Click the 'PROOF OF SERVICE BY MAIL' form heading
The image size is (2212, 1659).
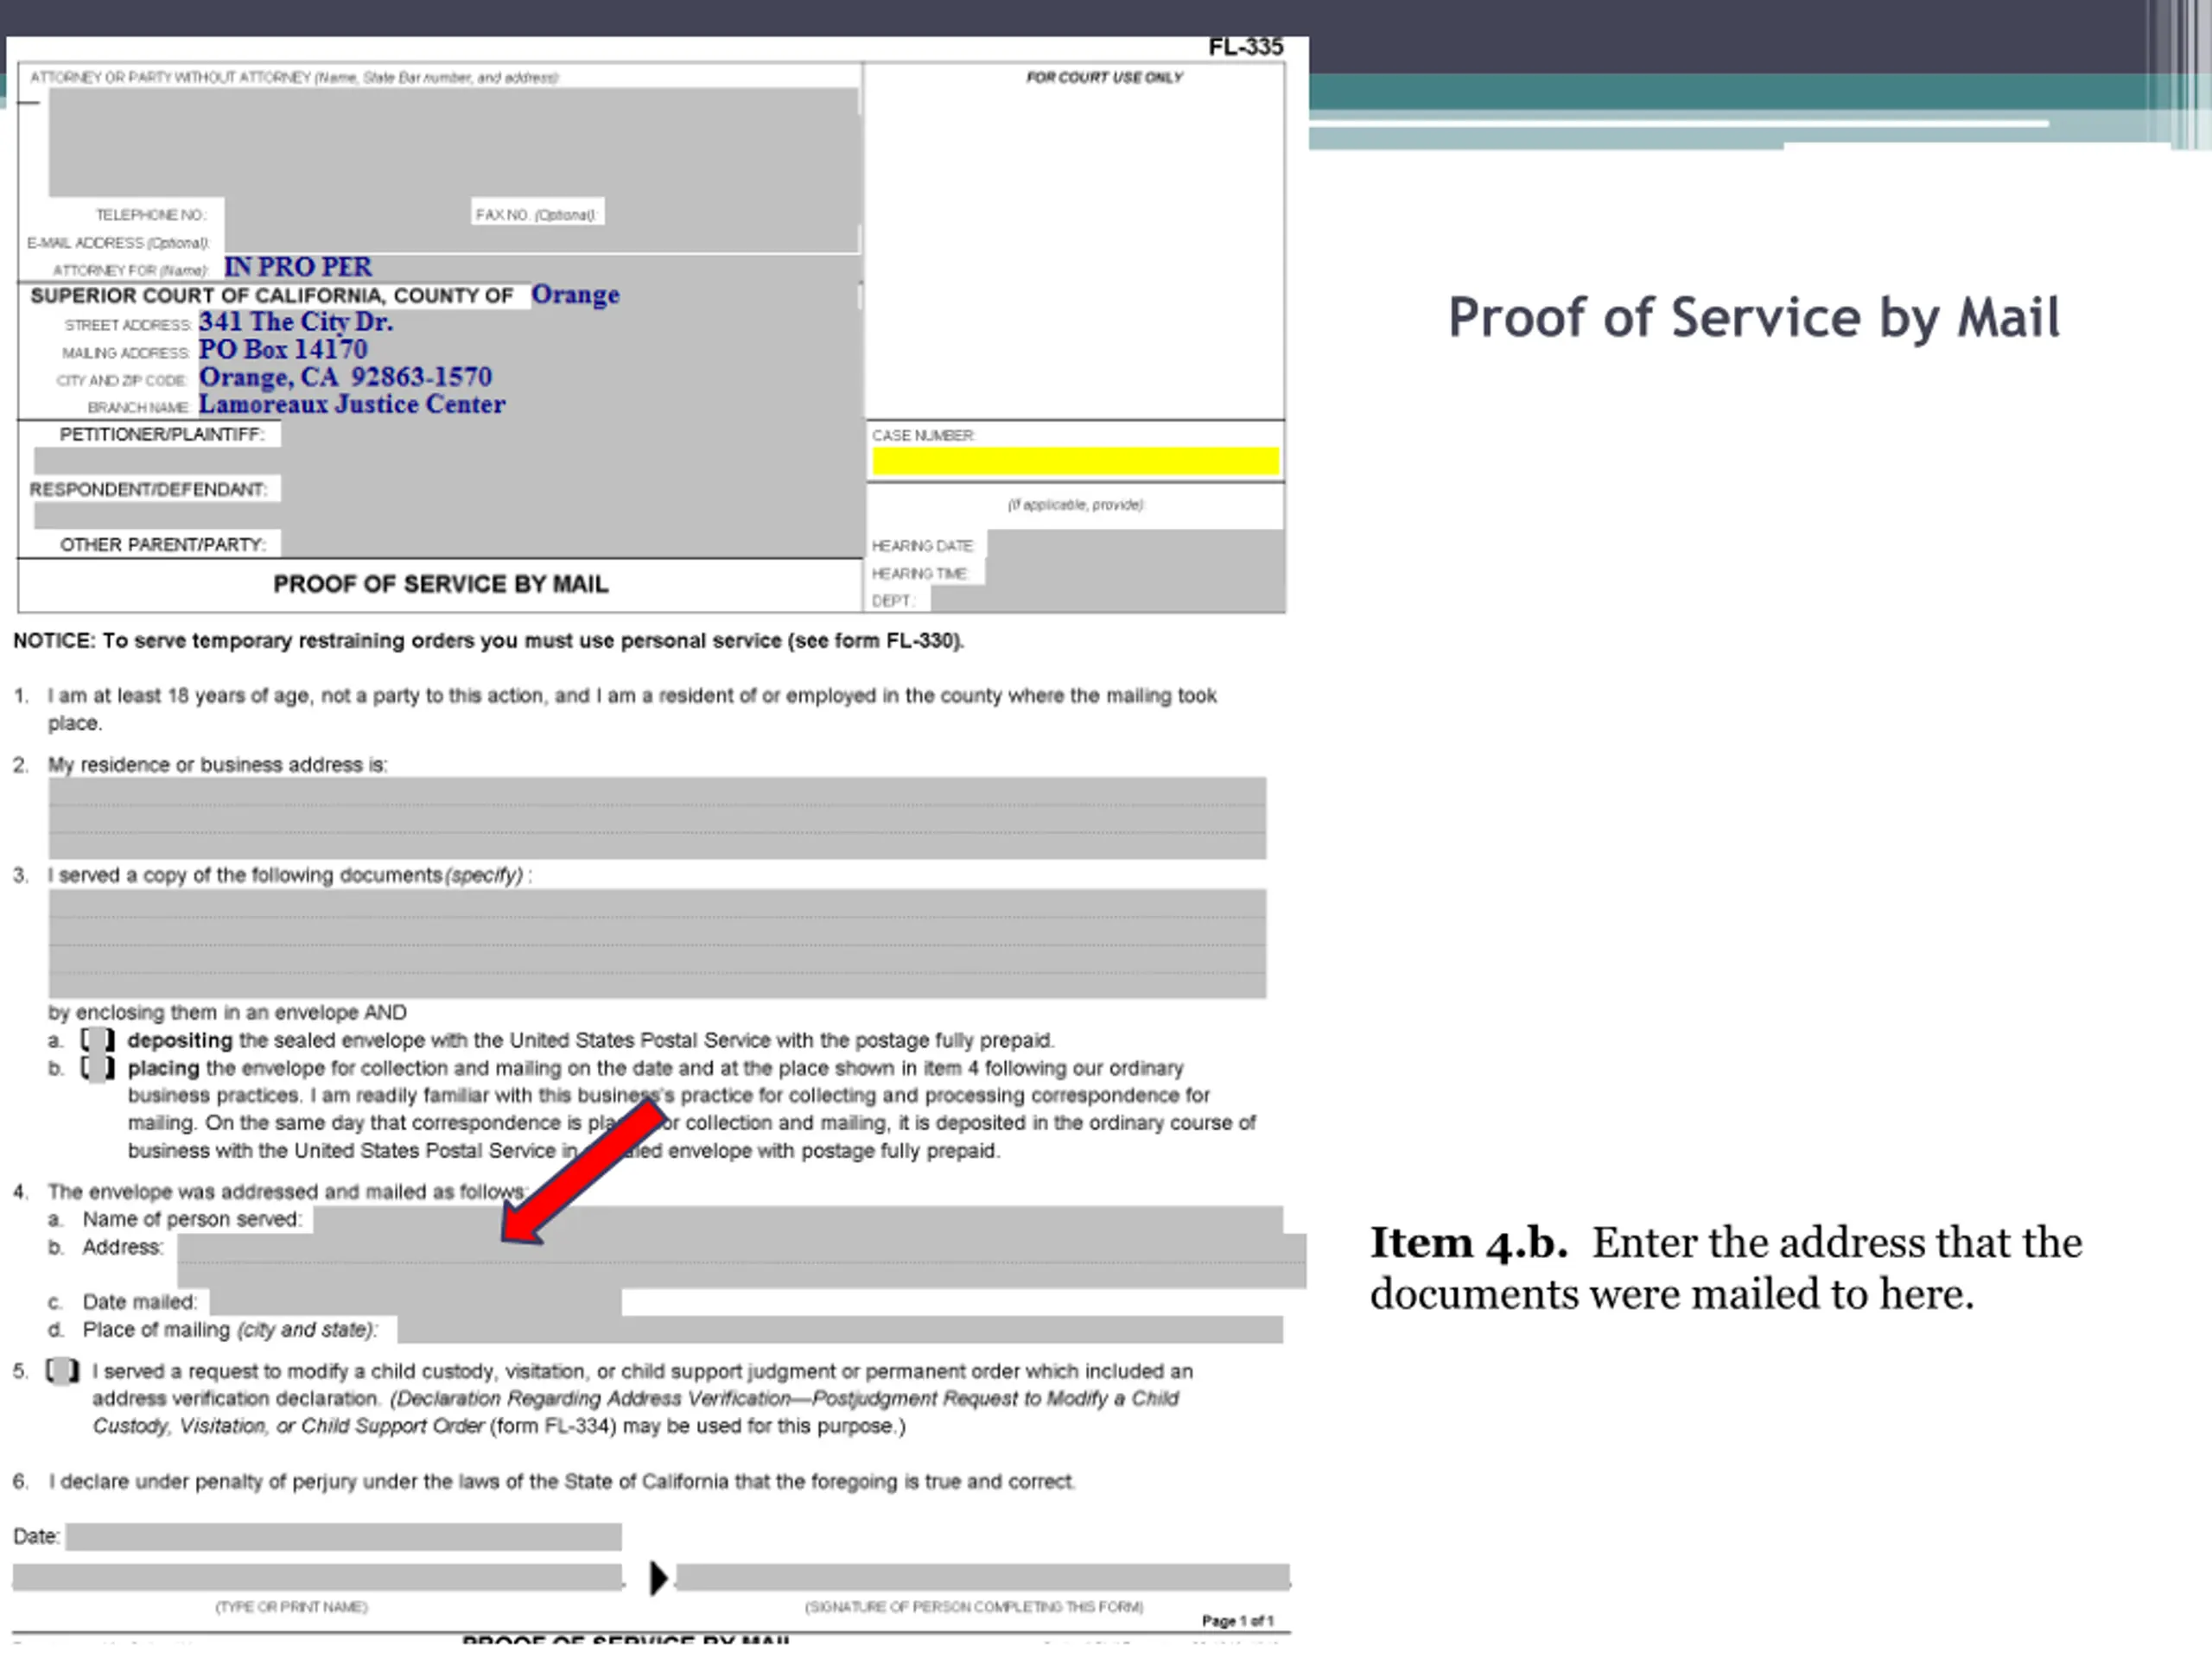pyautogui.click(x=441, y=584)
